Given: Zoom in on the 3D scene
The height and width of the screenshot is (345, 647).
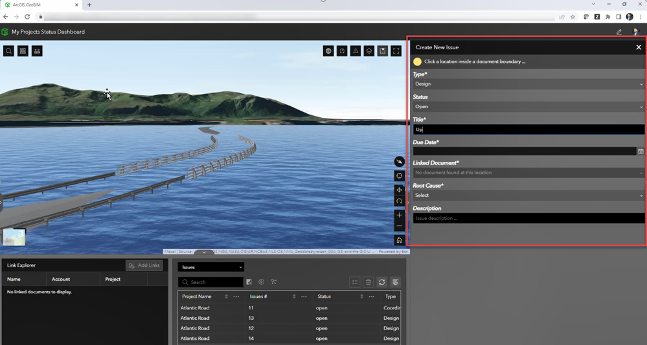Looking at the screenshot, I should [400, 215].
